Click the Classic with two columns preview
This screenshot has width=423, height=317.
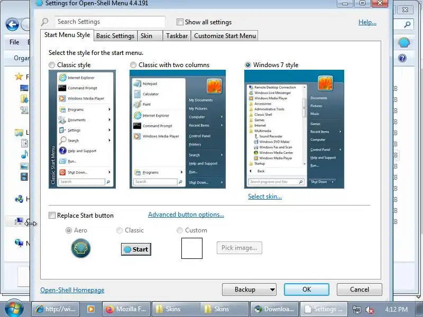pyautogui.click(x=178, y=129)
